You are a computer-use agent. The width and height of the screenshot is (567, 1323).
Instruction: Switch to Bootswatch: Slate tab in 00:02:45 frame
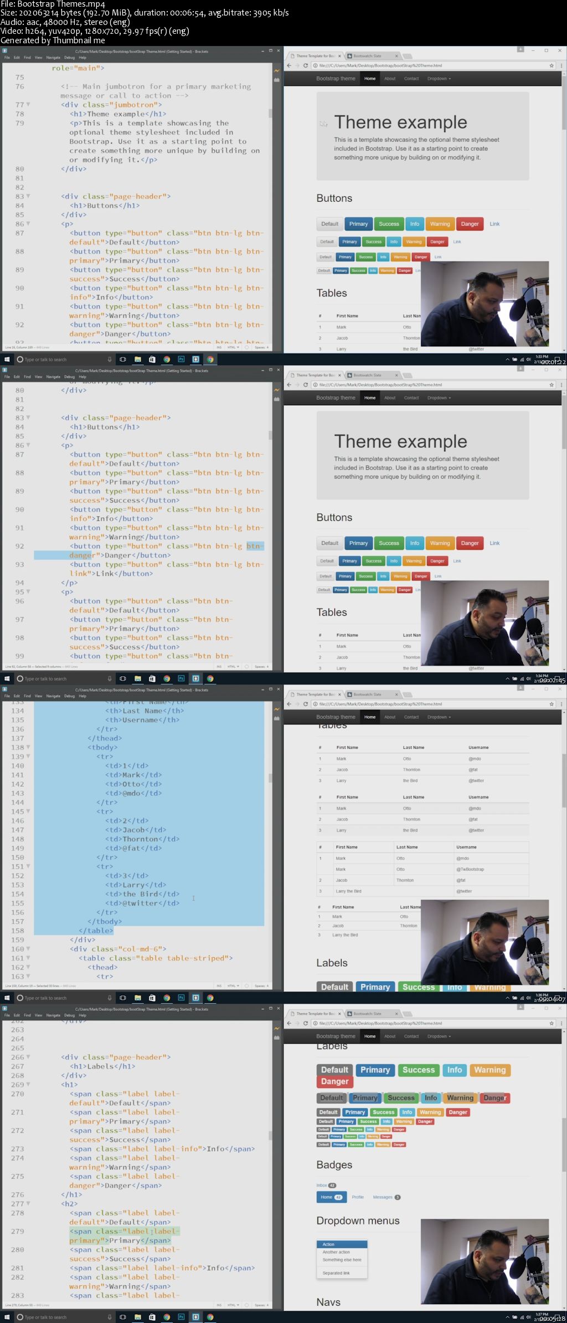pos(371,375)
